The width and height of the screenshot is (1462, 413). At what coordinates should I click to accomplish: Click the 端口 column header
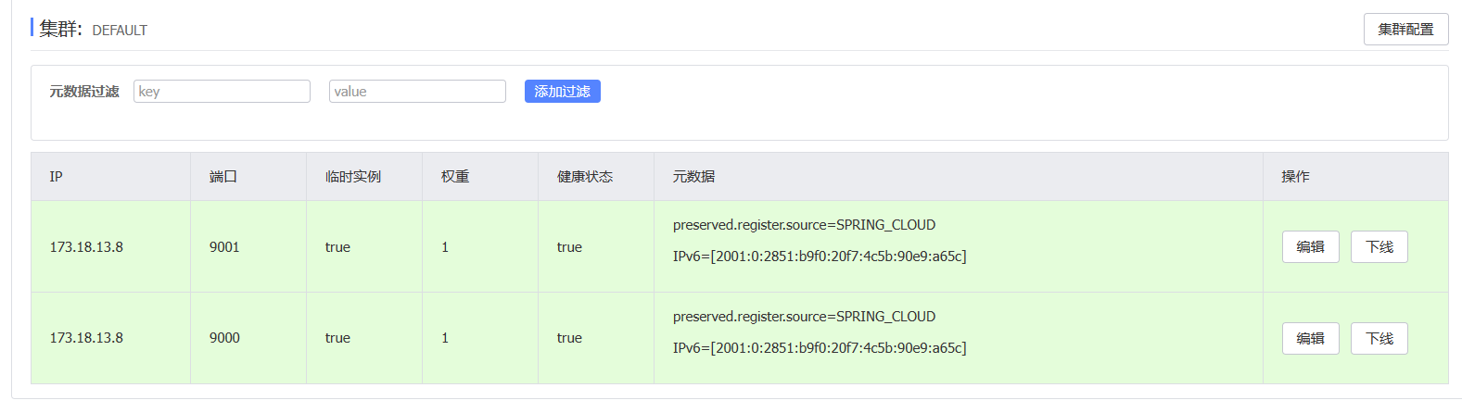(x=223, y=177)
